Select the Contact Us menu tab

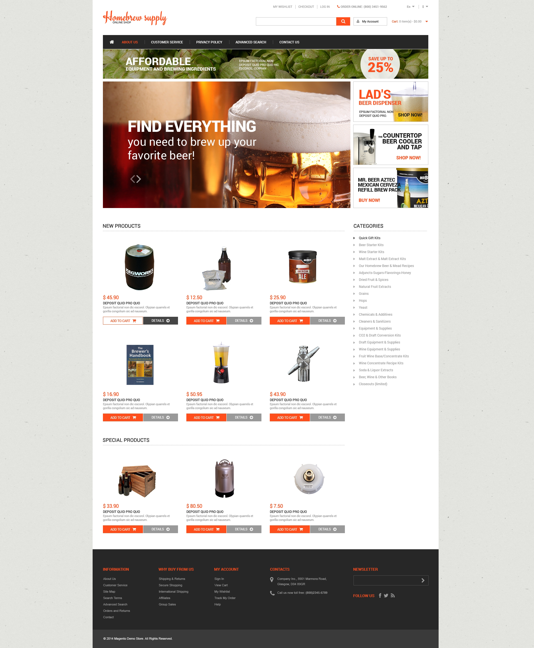point(289,41)
